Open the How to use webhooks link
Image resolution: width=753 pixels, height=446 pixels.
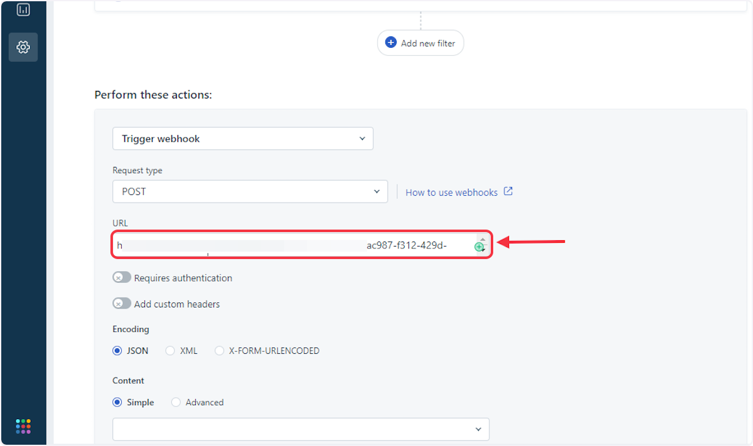point(453,191)
